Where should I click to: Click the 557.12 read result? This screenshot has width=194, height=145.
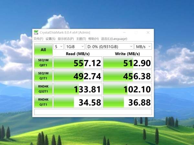(x=78, y=63)
